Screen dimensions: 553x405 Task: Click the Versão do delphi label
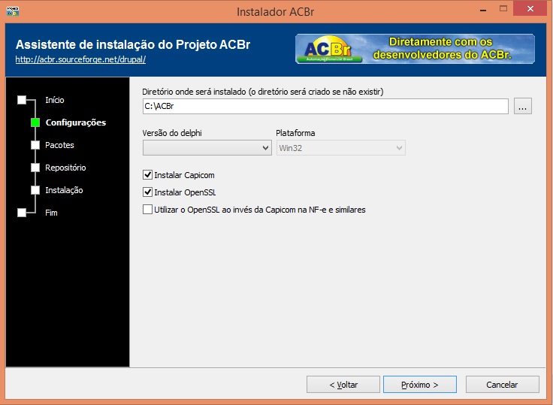[172, 133]
